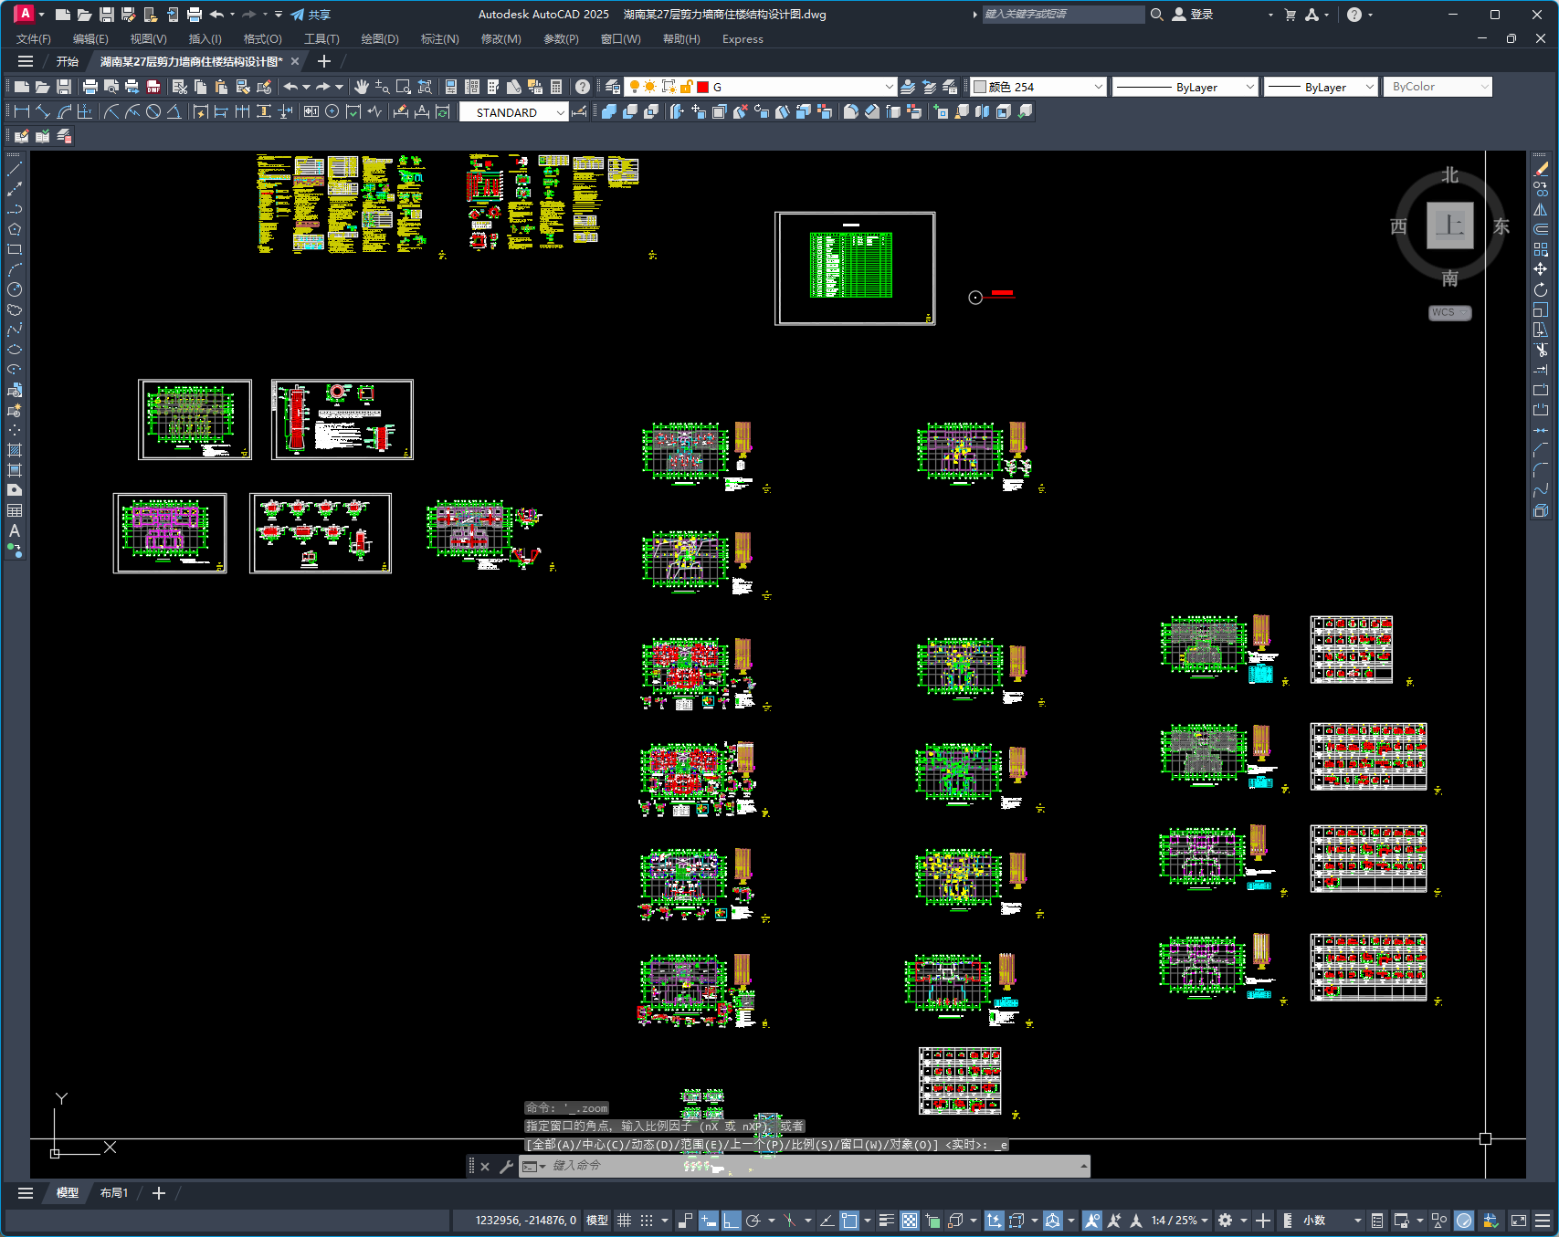Select the Revision Cloud tool
The image size is (1559, 1237).
[15, 309]
